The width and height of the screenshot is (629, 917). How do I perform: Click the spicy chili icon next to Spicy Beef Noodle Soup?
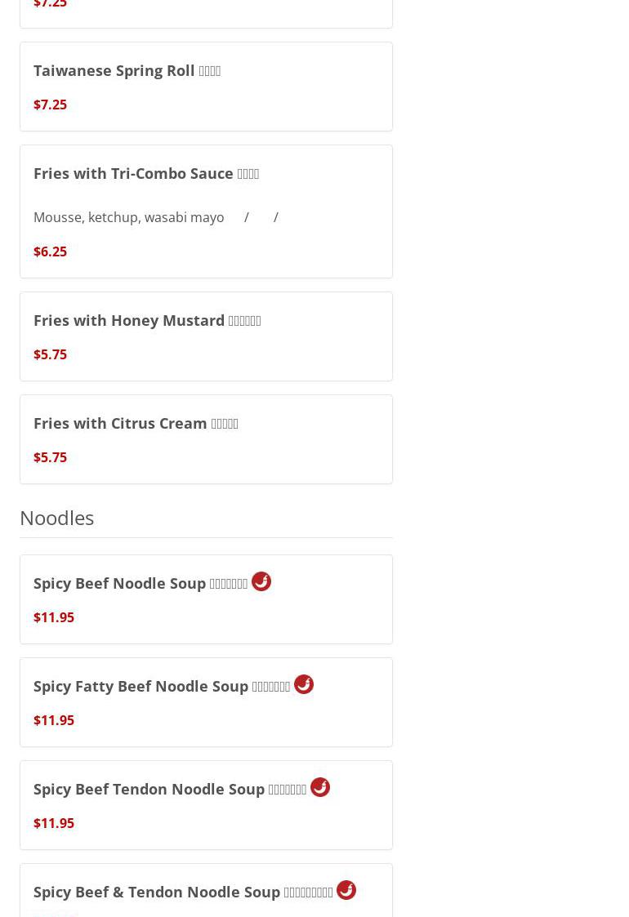[x=261, y=581]
